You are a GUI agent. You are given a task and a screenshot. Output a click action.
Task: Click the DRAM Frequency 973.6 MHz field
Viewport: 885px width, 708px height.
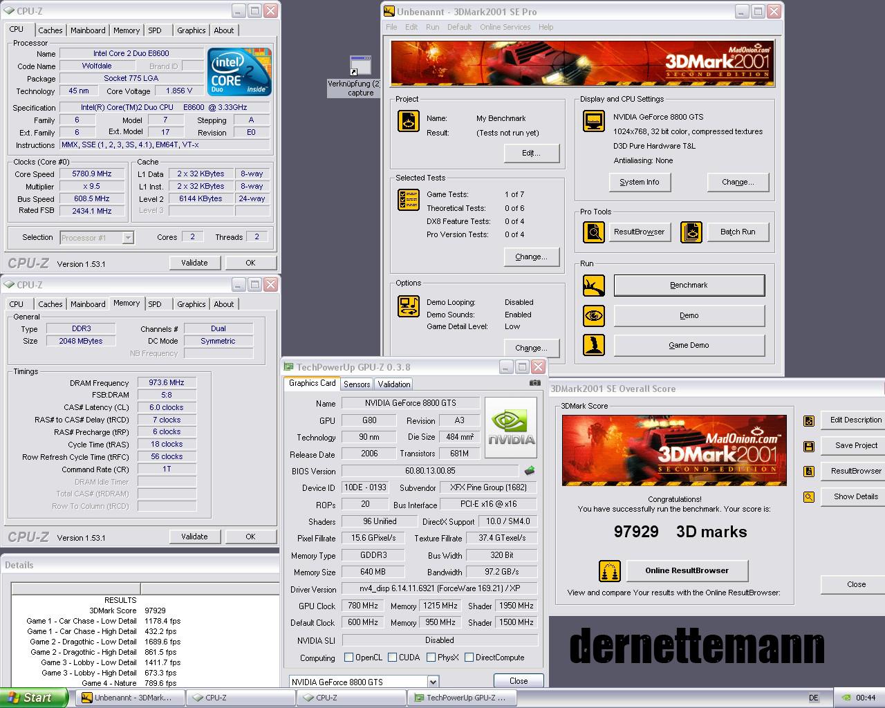click(x=167, y=382)
